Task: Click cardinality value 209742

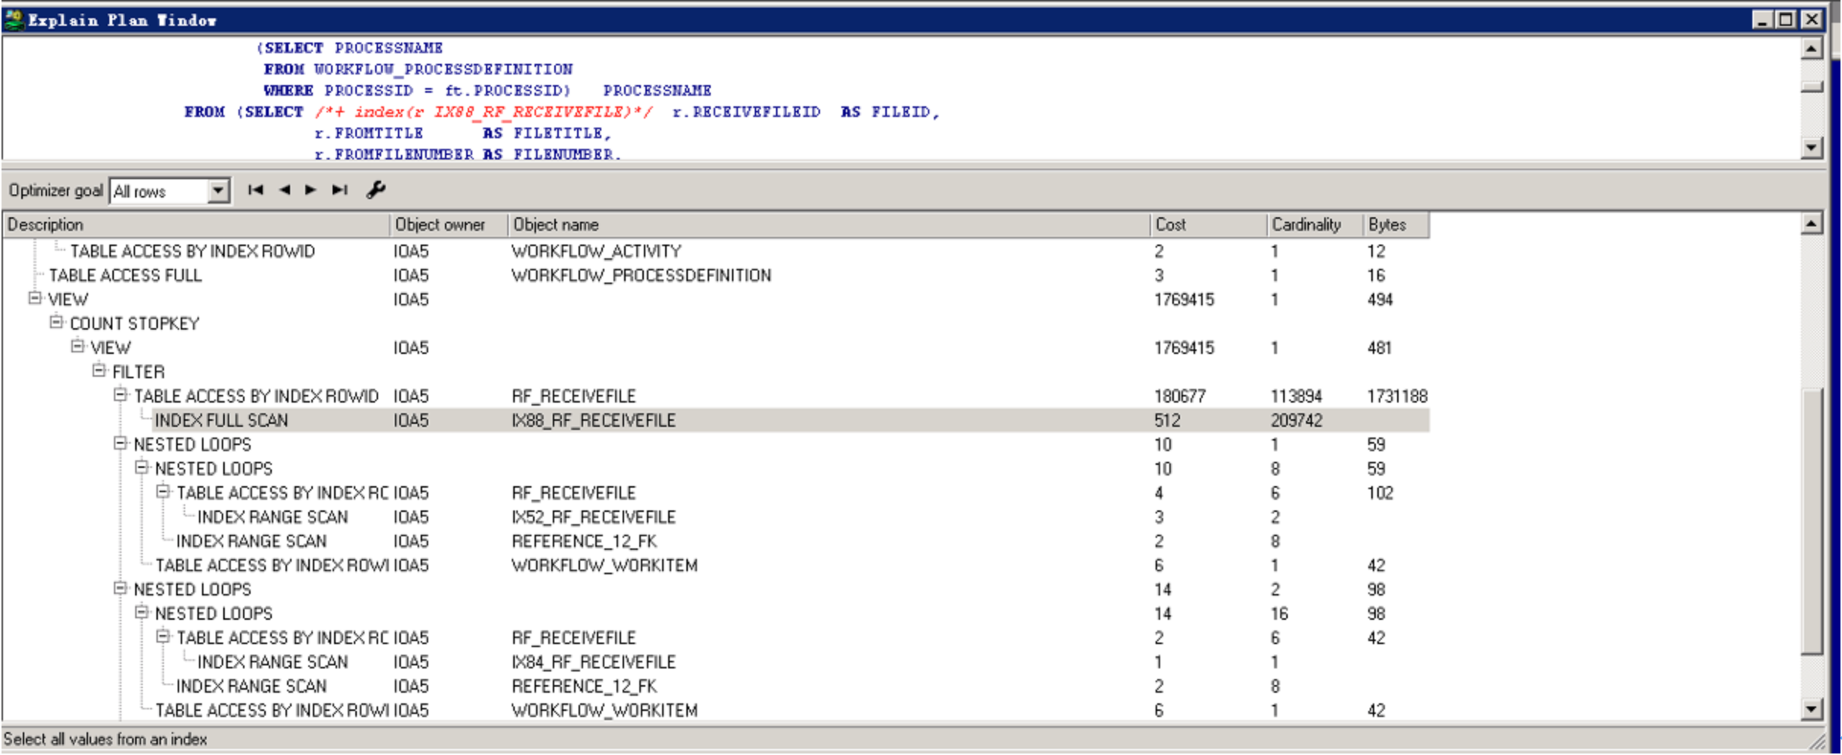Action: coord(1297,420)
